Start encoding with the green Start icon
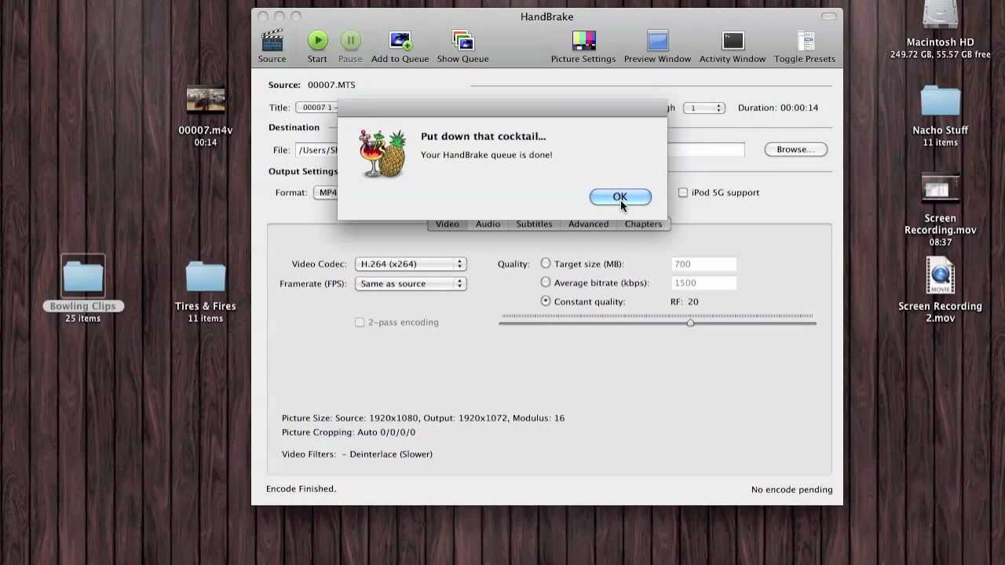This screenshot has height=565, width=1005. [x=317, y=41]
